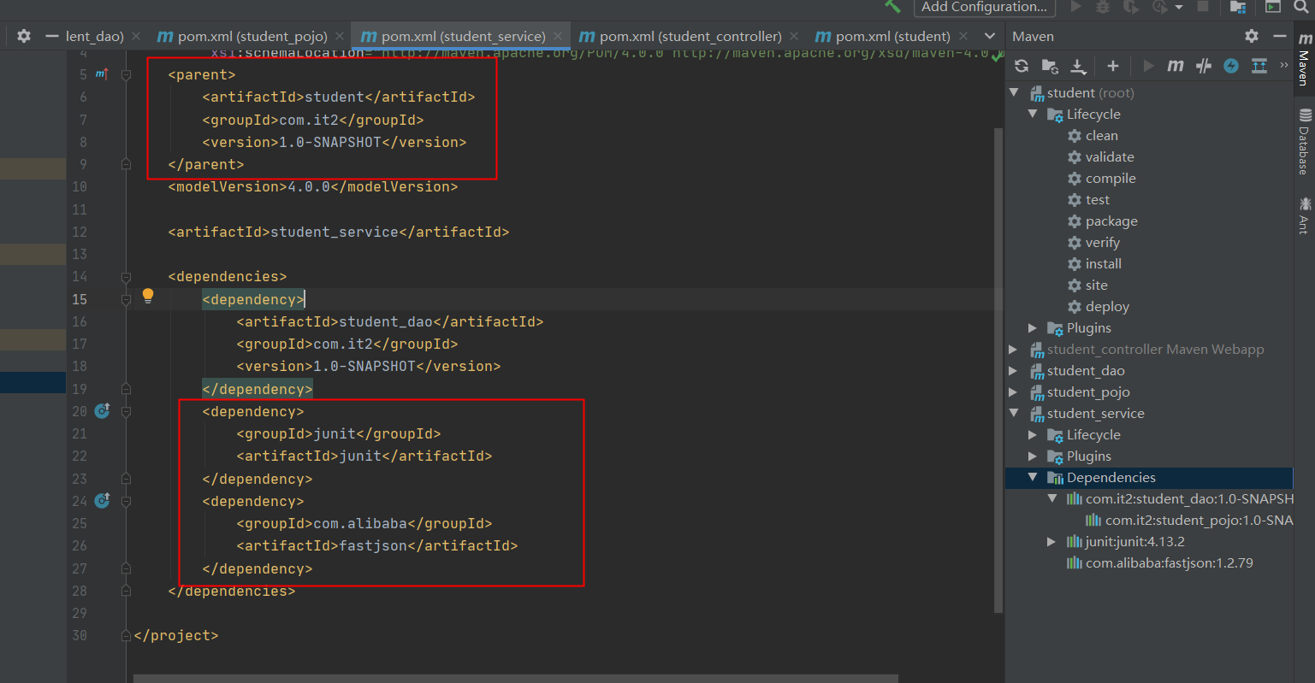Collapse the root Lifecycle node under student (root)
1315x683 pixels.
[x=1033, y=114]
